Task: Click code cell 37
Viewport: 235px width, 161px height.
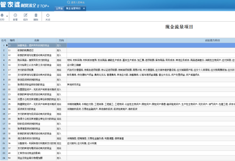Action: point(12,148)
